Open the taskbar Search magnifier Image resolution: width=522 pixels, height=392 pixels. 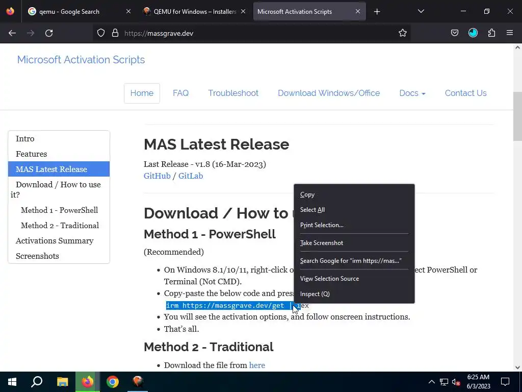click(37, 382)
